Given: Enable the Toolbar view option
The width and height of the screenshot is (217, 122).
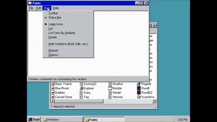Looking at the screenshot, I should tap(68, 13).
